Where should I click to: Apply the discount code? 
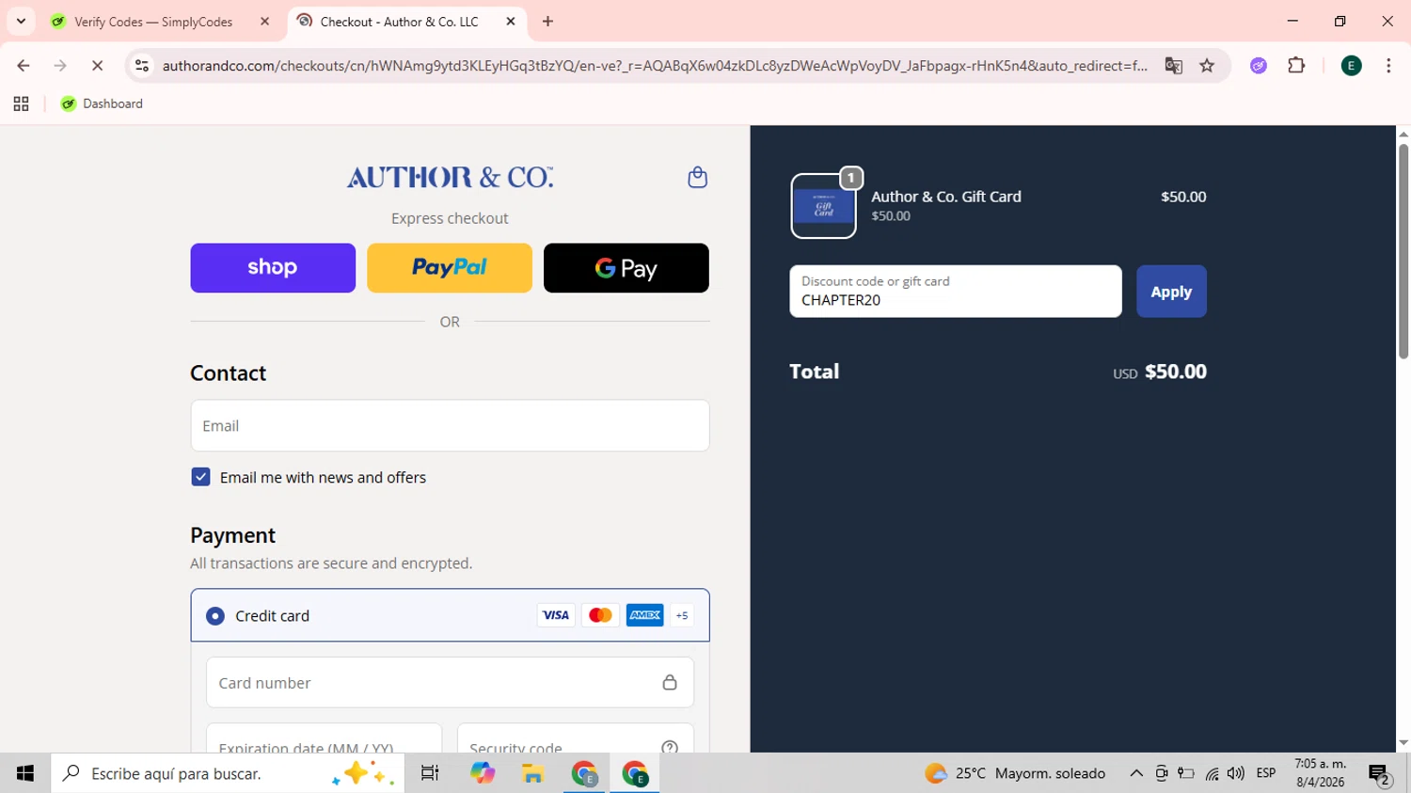click(1171, 292)
